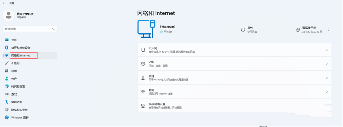Viewport: 343px width, 127px height.
Task: Expand chevron on VPN row
Action: tap(327, 64)
